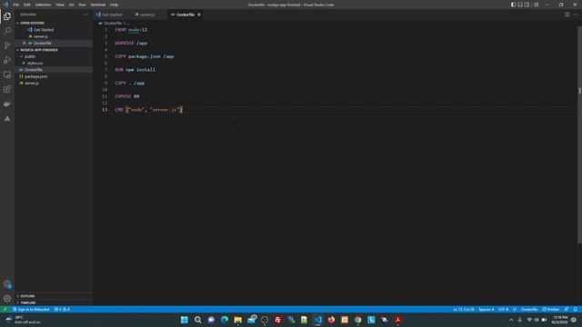Open notifications bell in status bar

(576, 309)
